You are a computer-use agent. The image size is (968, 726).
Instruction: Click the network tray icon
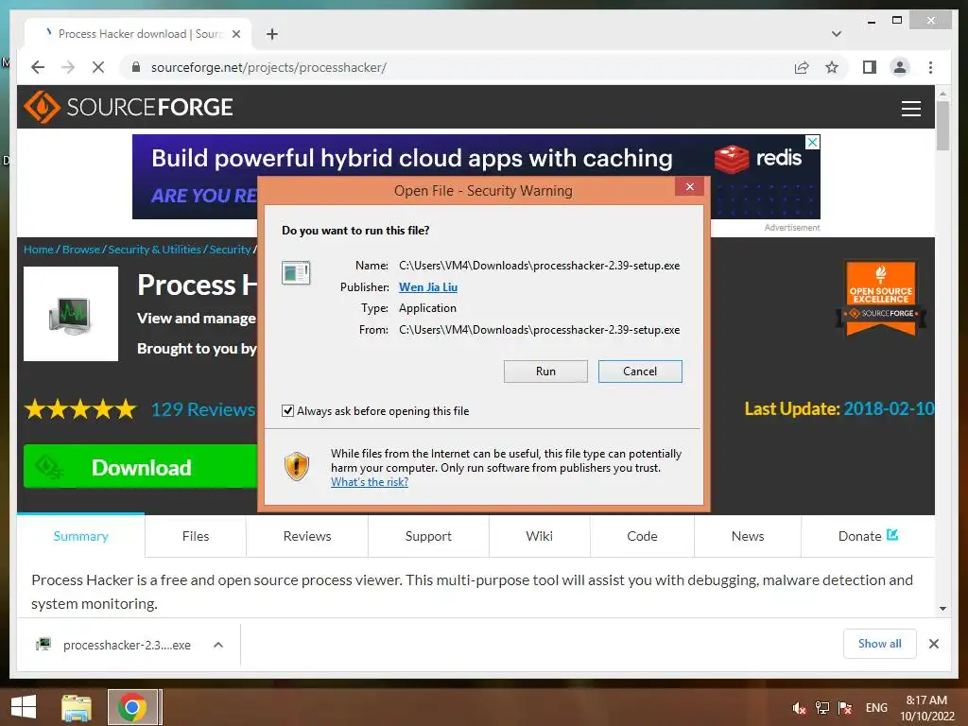(821, 707)
